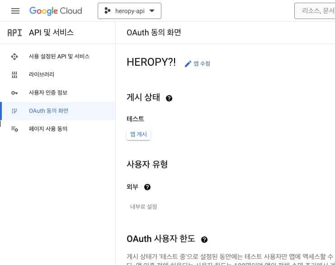
Task: Go to 사용자 인증 정보 menu item
Action: [x=58, y=93]
